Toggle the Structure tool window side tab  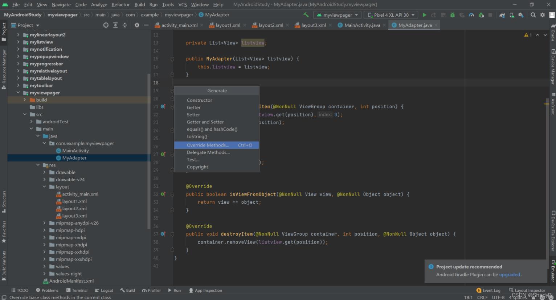[4, 201]
